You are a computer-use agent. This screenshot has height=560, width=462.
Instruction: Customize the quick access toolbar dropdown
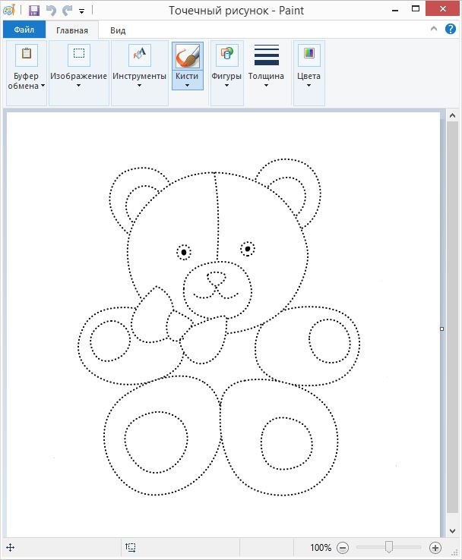tap(81, 12)
